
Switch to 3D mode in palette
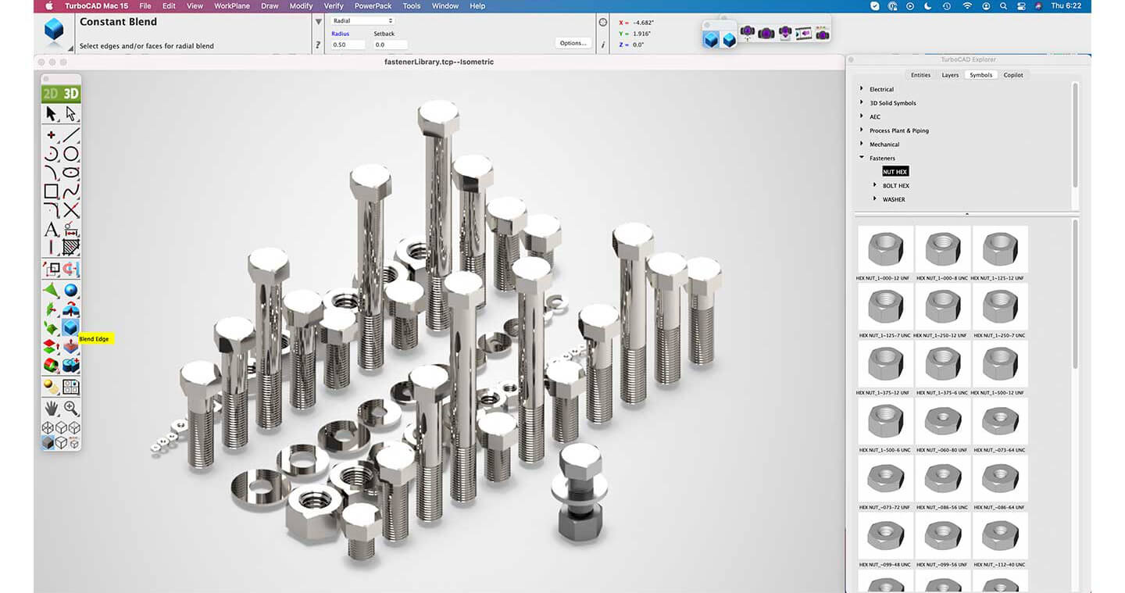[71, 94]
